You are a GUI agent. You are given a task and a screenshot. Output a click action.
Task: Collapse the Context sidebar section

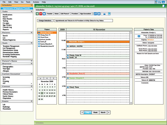[32, 86]
